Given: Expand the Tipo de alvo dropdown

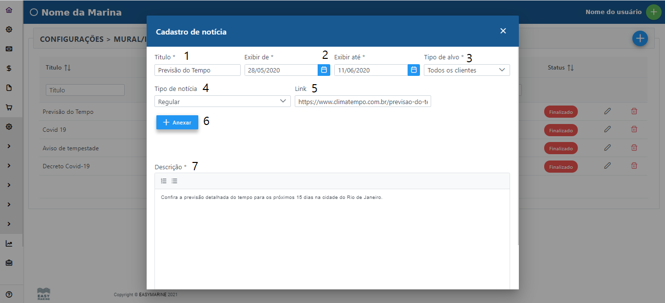Looking at the screenshot, I should [467, 70].
